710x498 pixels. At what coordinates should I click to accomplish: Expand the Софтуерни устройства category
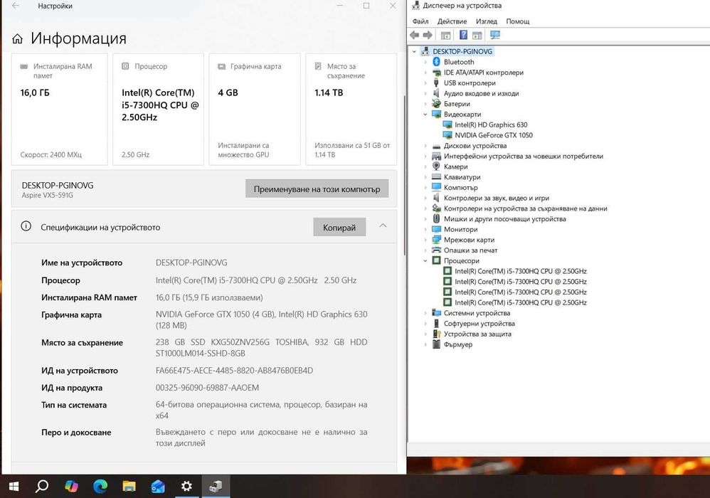(425, 323)
